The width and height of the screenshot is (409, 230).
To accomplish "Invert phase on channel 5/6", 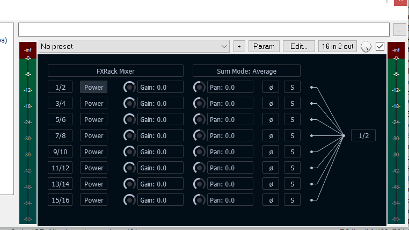I will pyautogui.click(x=271, y=120).
